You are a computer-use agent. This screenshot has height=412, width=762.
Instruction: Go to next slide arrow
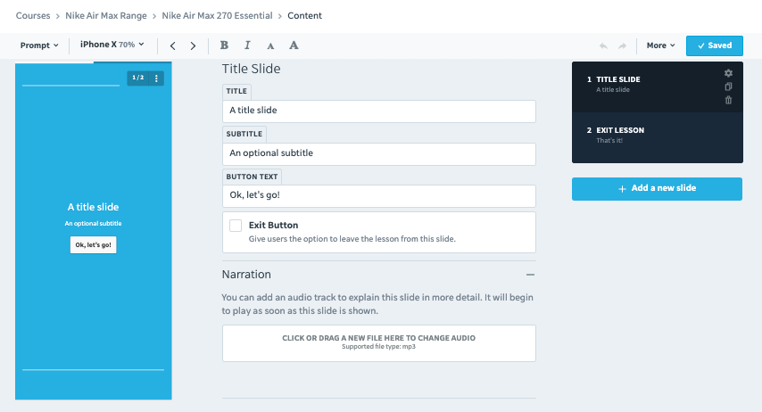tap(193, 45)
